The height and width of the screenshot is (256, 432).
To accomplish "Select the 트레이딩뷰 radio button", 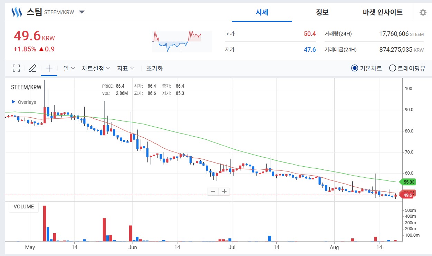I will 392,68.
